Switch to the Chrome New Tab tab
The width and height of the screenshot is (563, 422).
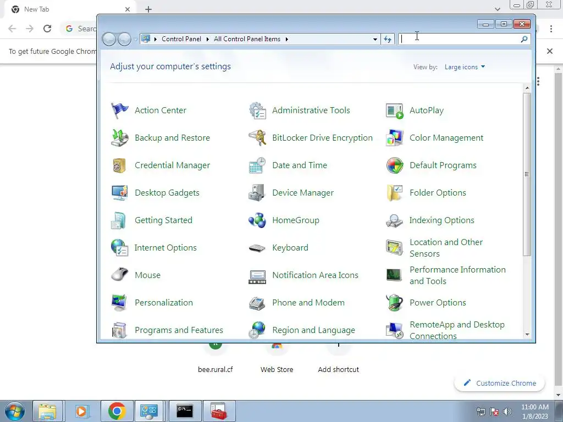(x=70, y=10)
